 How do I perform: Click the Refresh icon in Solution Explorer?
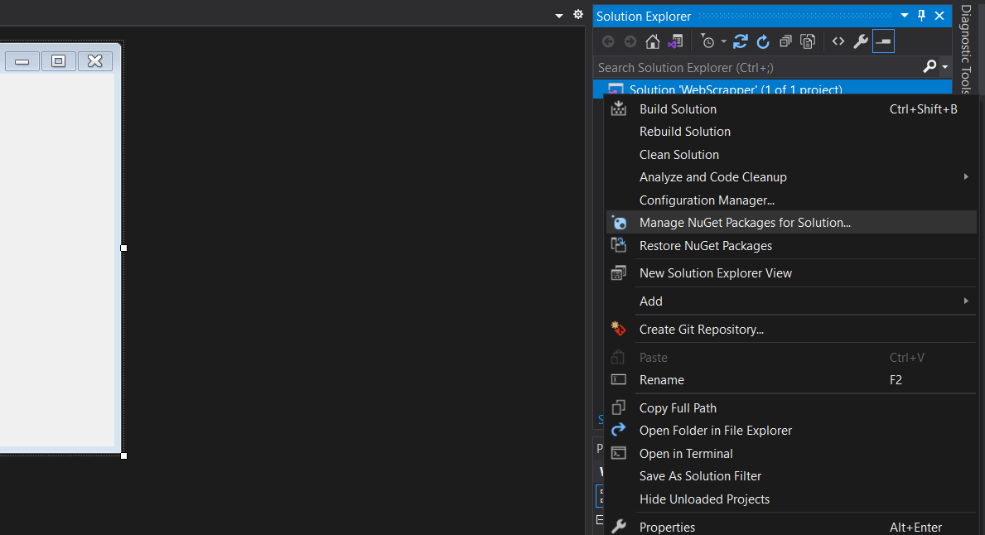pos(763,41)
